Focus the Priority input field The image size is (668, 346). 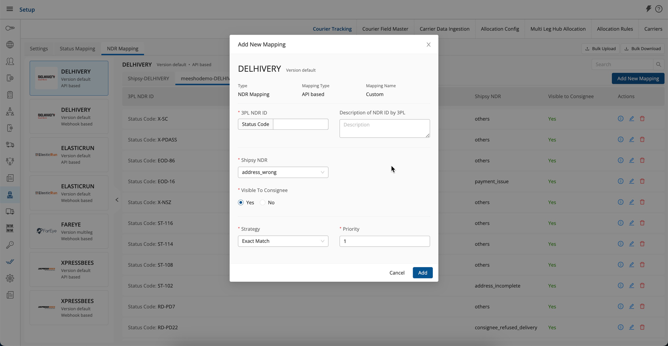tap(384, 241)
